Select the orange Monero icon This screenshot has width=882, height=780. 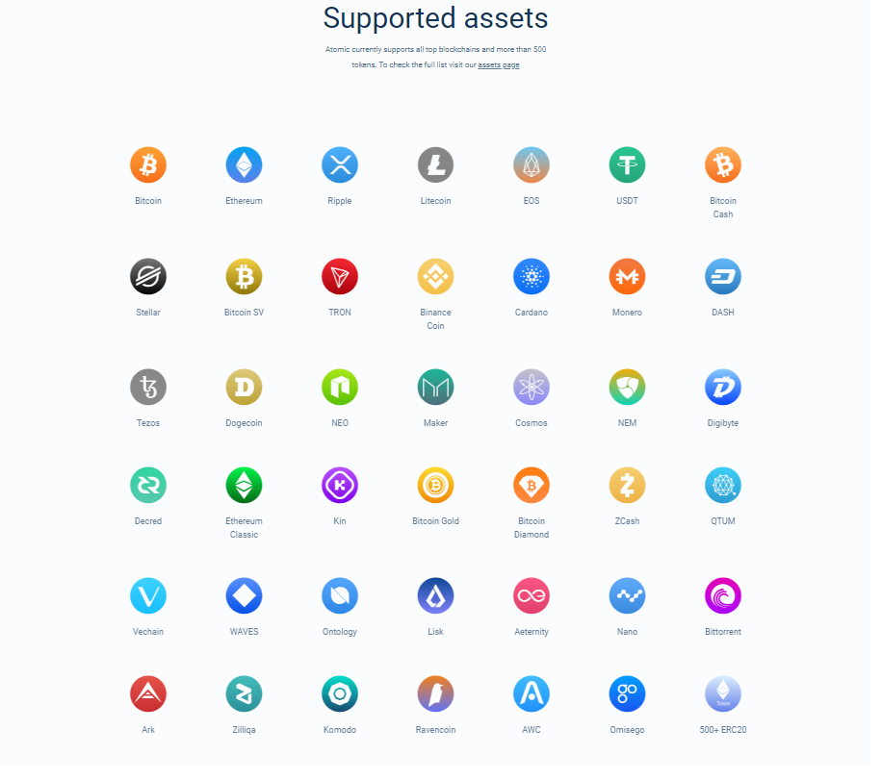(627, 276)
